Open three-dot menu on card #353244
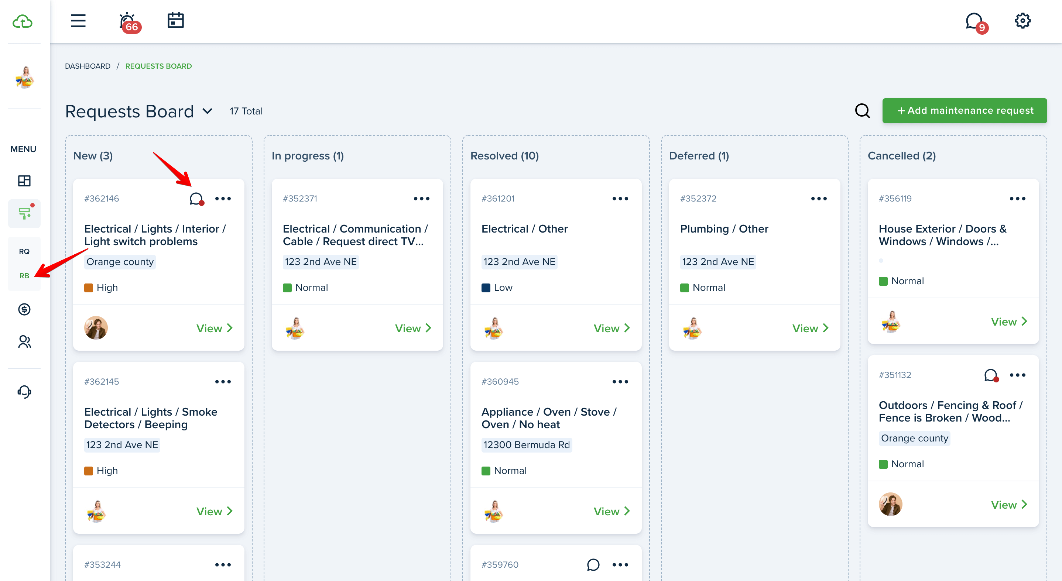Viewport: 1062px width, 581px height. (223, 564)
